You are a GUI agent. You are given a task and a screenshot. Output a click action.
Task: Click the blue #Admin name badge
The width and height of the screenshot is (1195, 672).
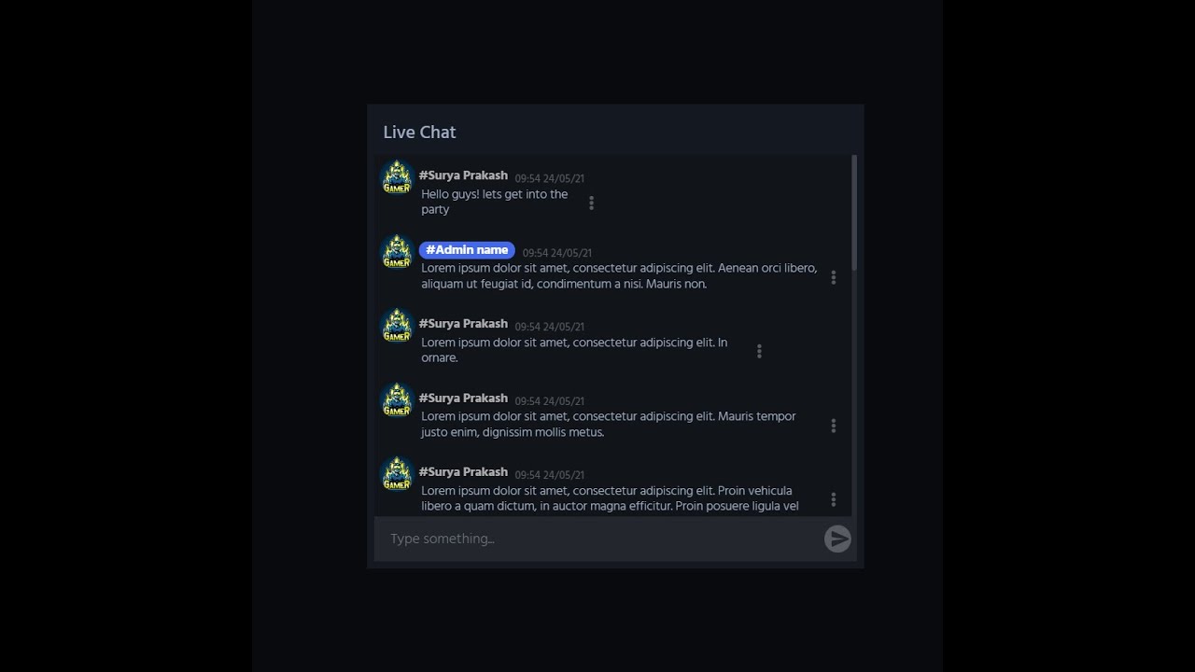coord(467,250)
